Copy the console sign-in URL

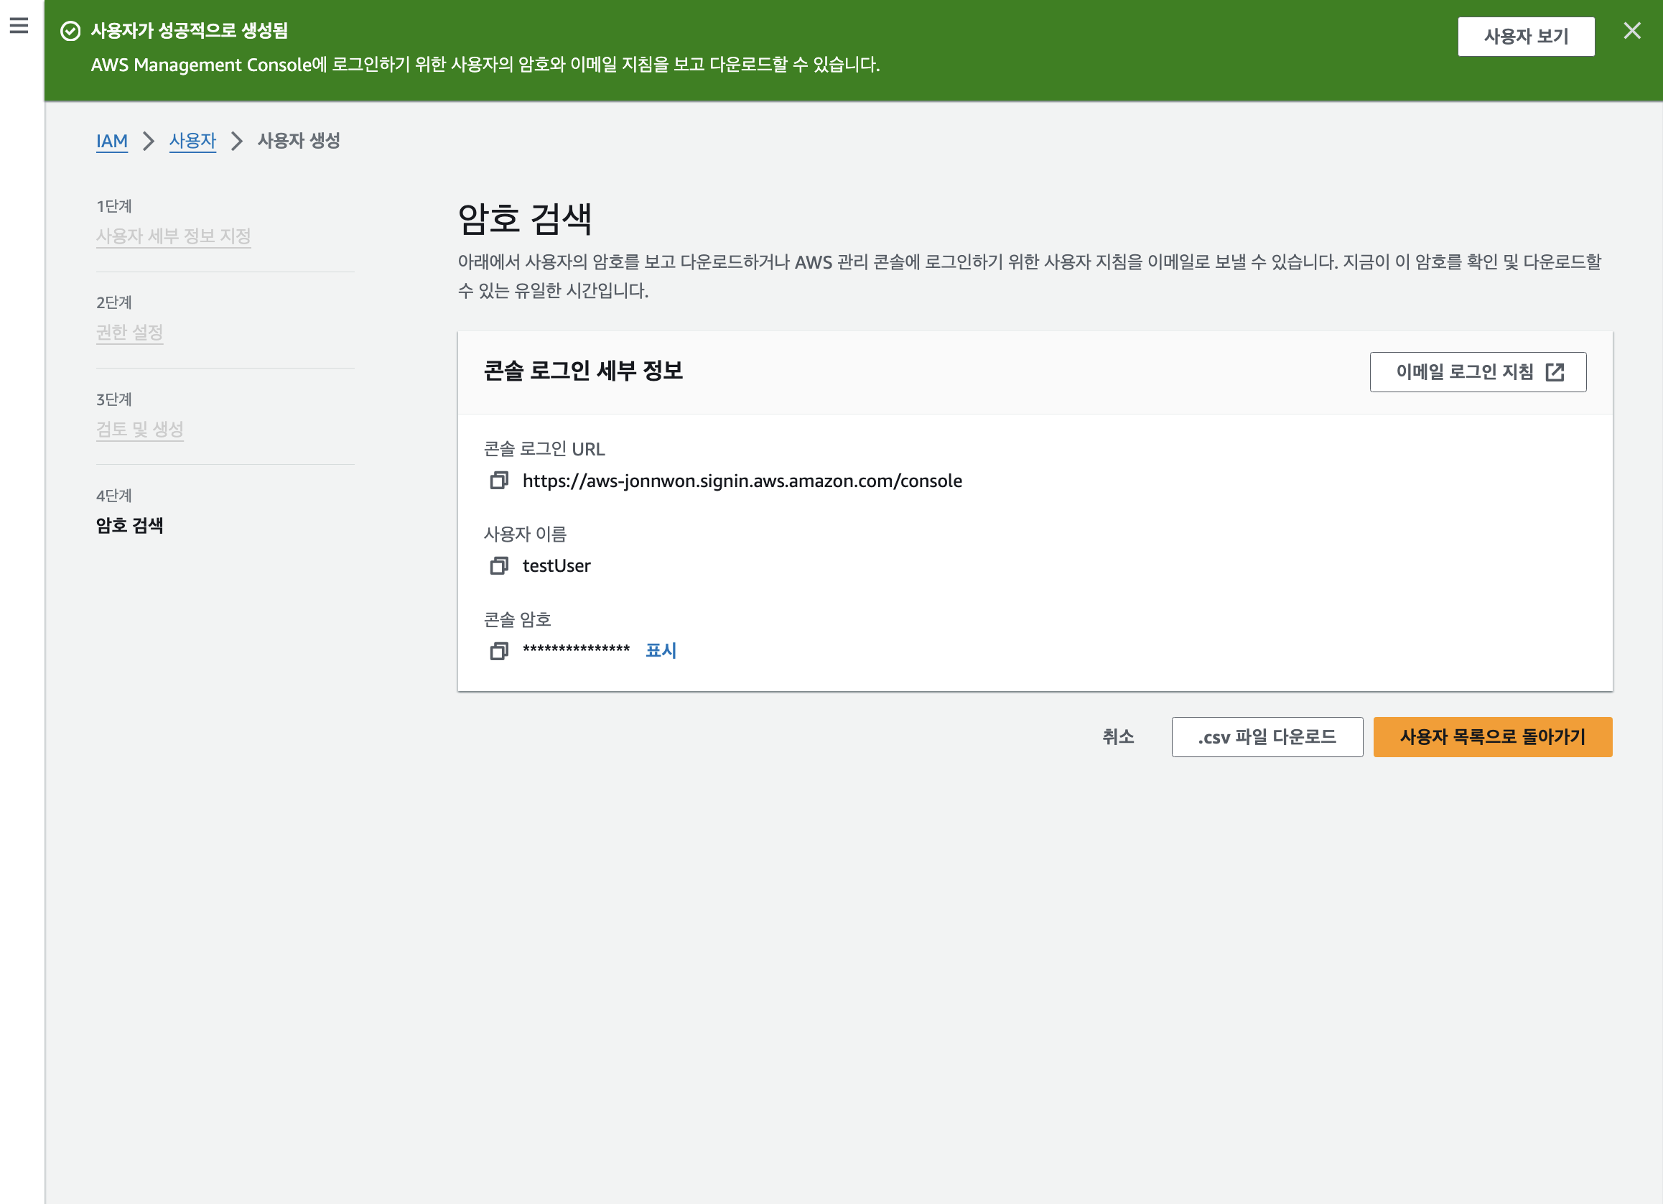point(498,481)
